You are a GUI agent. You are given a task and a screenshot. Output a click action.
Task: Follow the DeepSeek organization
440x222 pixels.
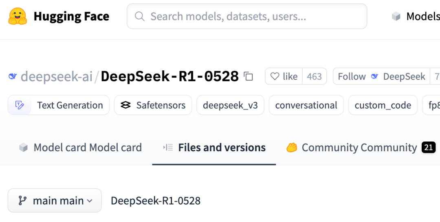coord(381,76)
